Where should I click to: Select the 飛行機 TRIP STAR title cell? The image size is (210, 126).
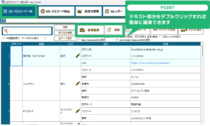pyautogui.click(x=41, y=56)
